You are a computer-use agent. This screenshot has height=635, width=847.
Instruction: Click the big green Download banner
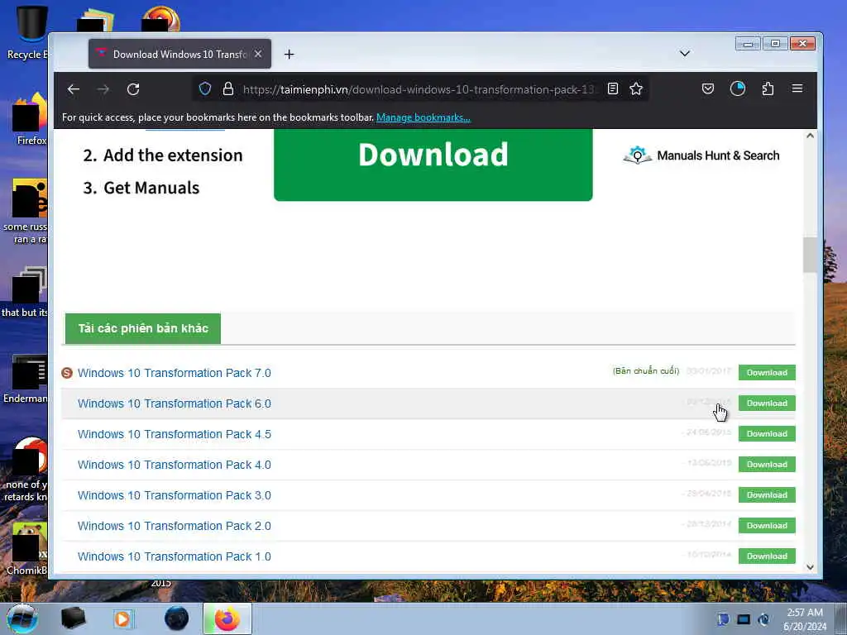(x=433, y=165)
